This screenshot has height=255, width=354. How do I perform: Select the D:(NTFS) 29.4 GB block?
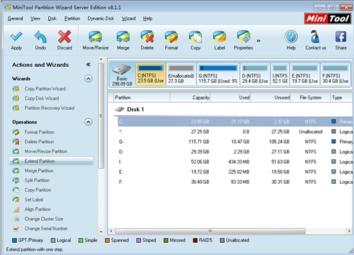point(255,75)
